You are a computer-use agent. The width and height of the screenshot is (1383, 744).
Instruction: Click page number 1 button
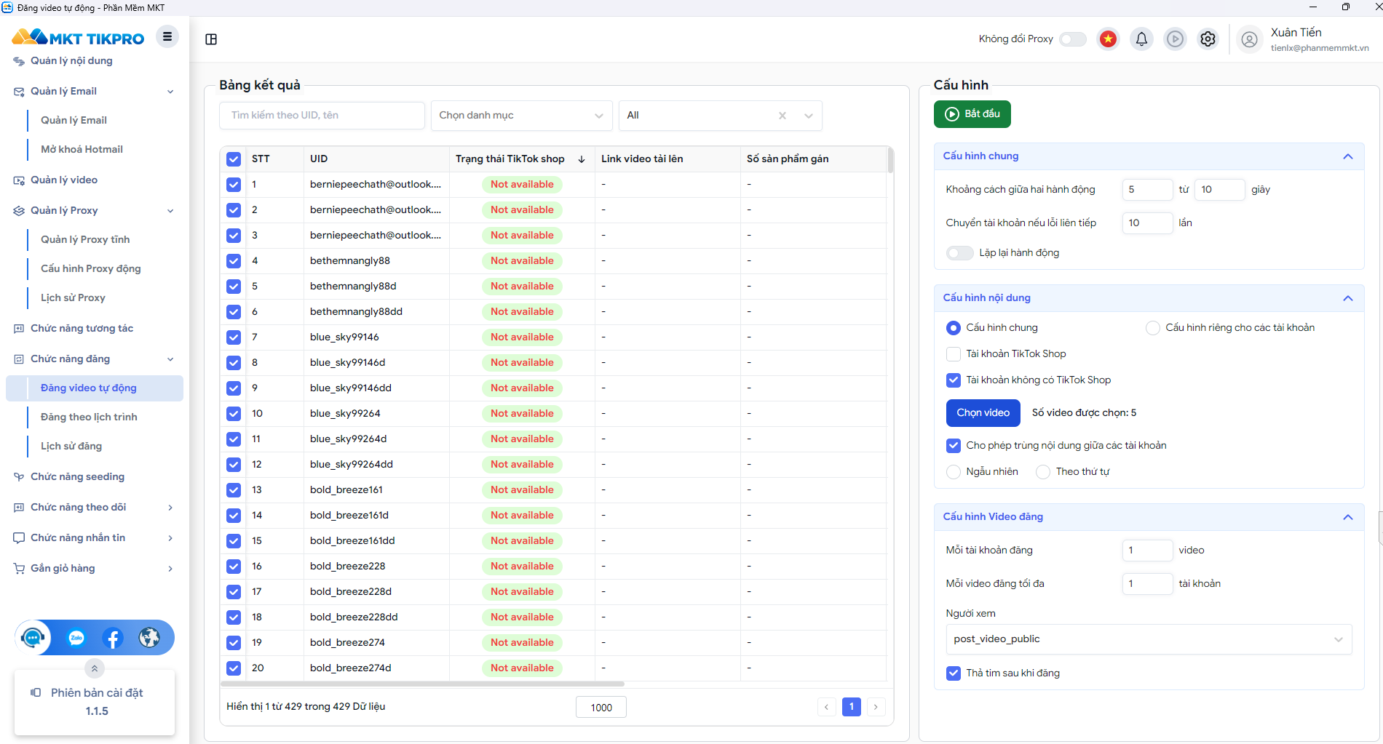(851, 707)
